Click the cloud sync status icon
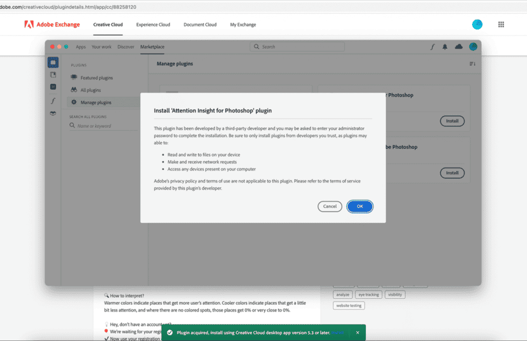 458,47
